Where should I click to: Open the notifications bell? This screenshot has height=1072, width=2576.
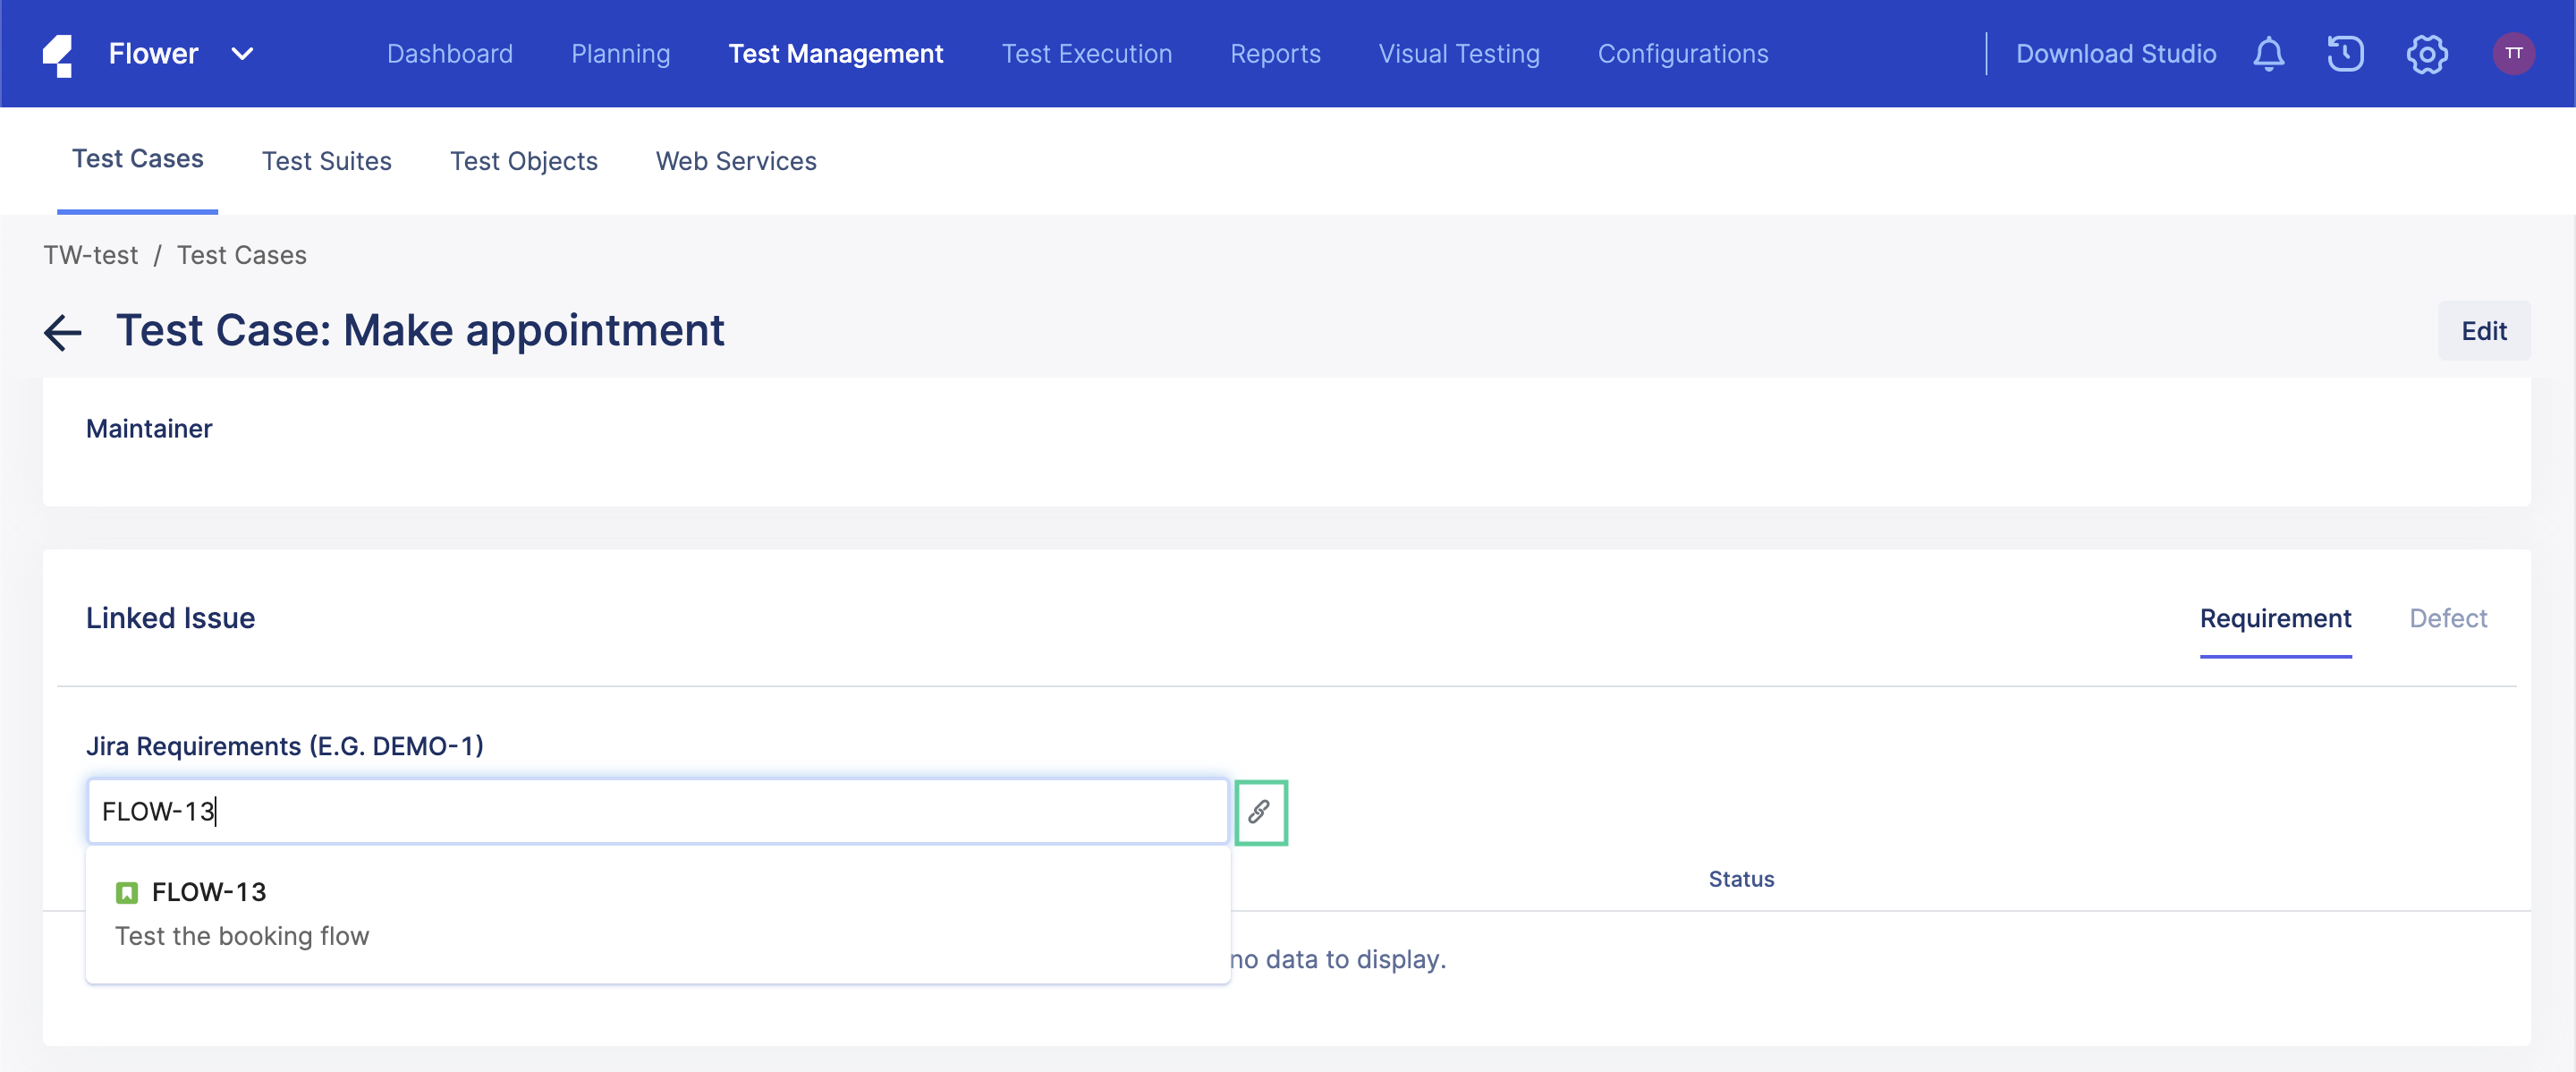click(2268, 53)
